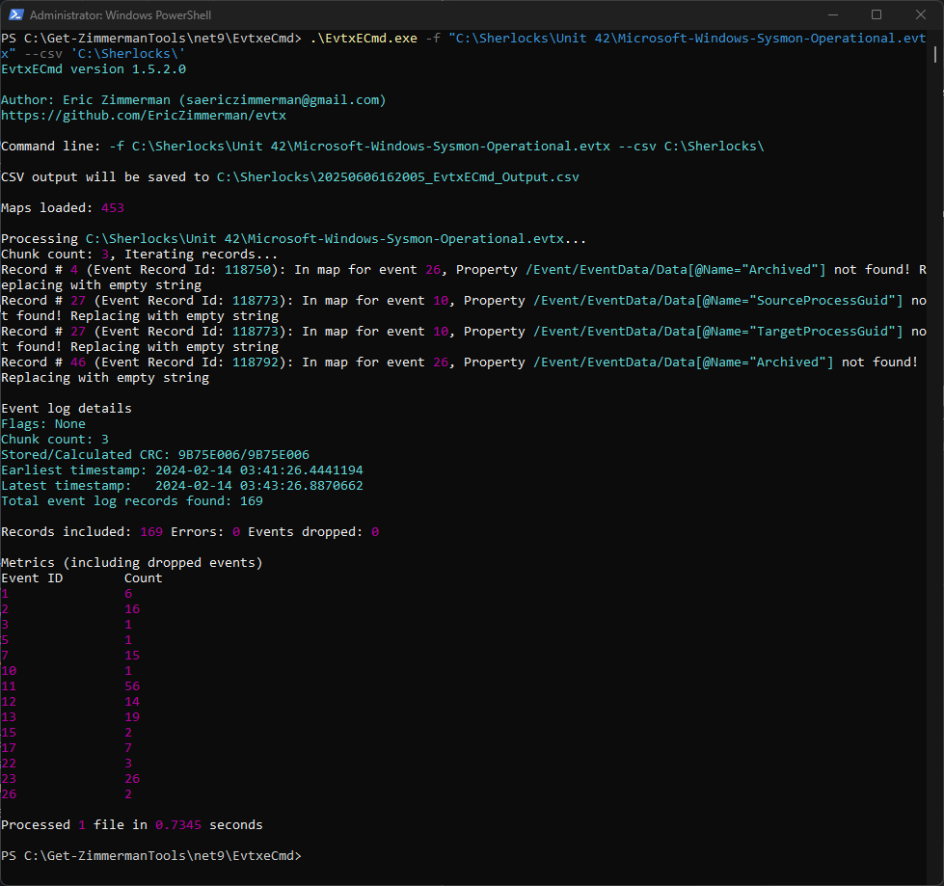Viewport: 944px width, 886px height.
Task: Click the 'Command line:' output line
Action: pos(382,147)
